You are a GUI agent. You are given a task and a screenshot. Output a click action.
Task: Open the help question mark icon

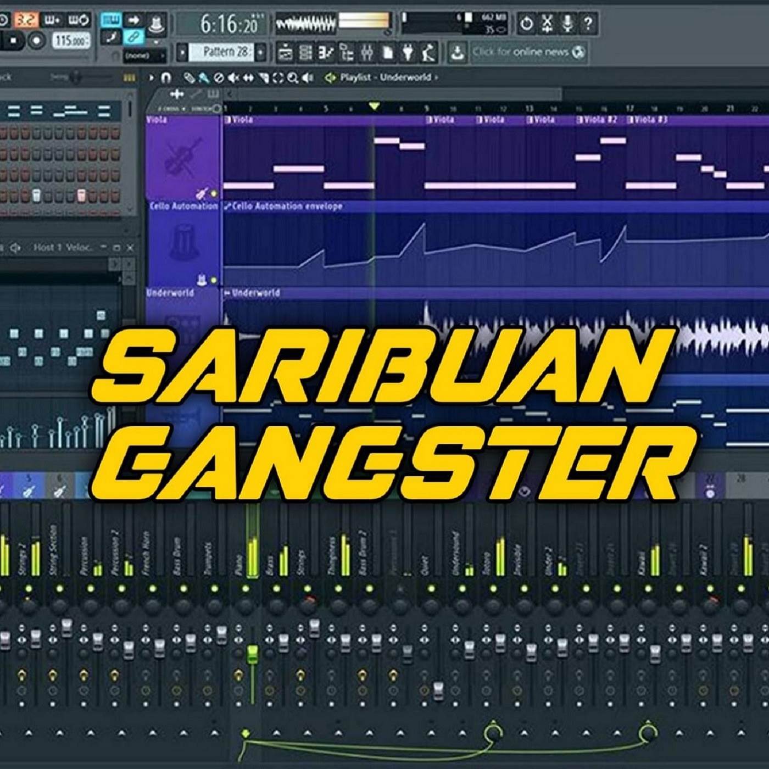coord(588,23)
